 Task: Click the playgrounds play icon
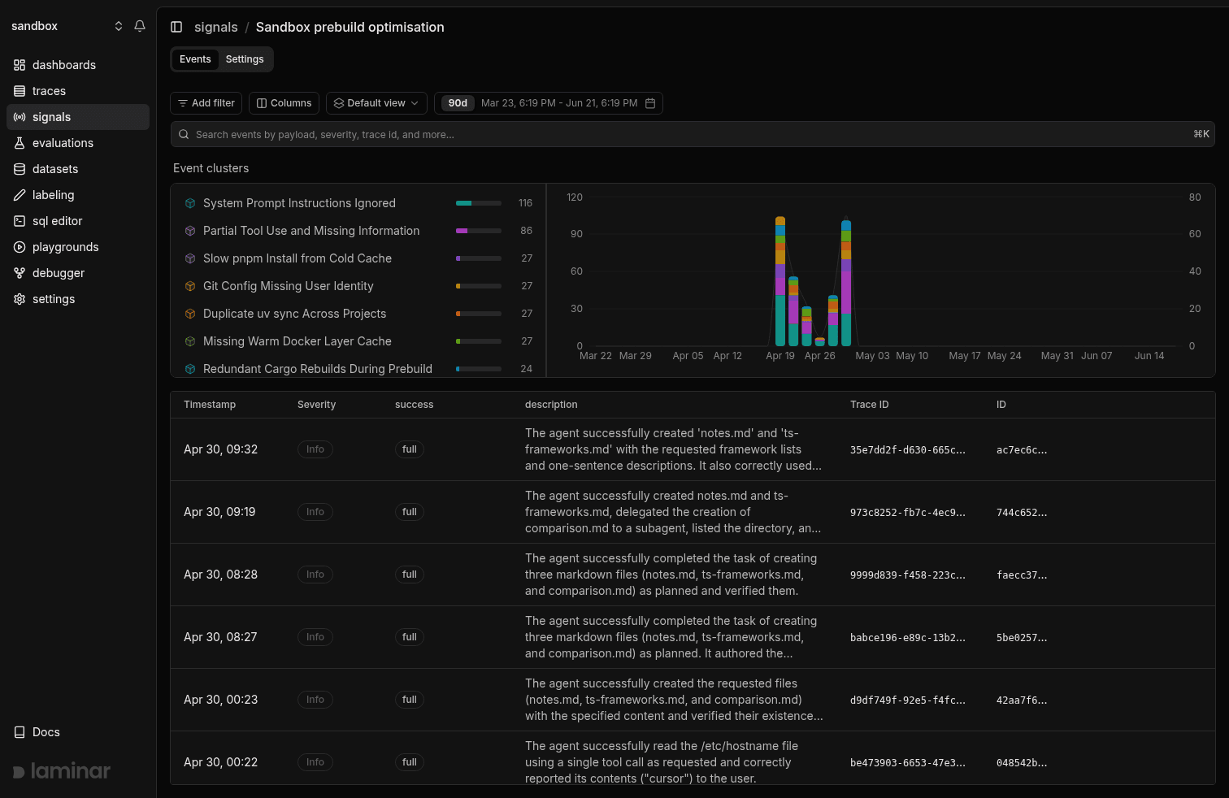20,247
